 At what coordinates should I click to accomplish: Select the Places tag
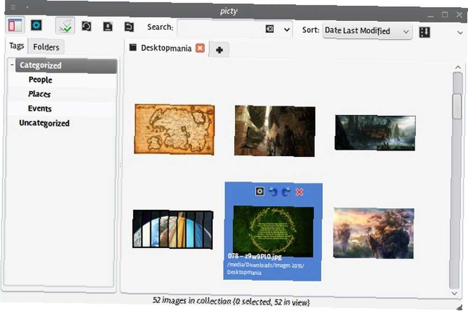[x=39, y=94]
